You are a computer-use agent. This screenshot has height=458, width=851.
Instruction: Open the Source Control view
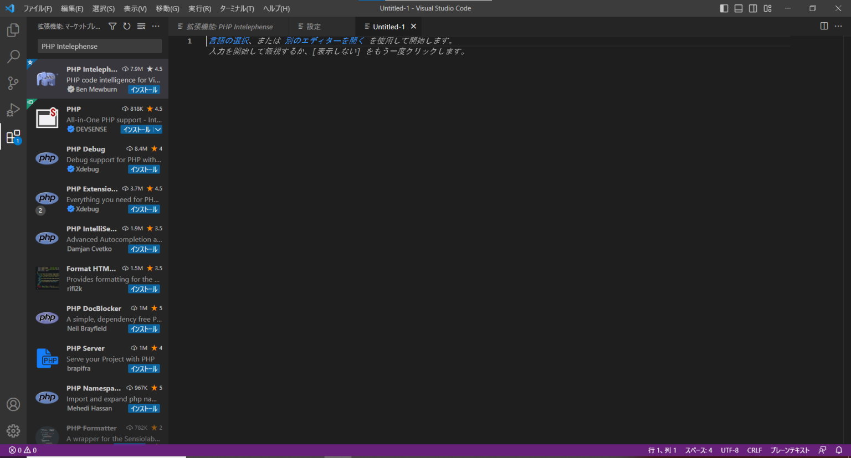[x=13, y=83]
